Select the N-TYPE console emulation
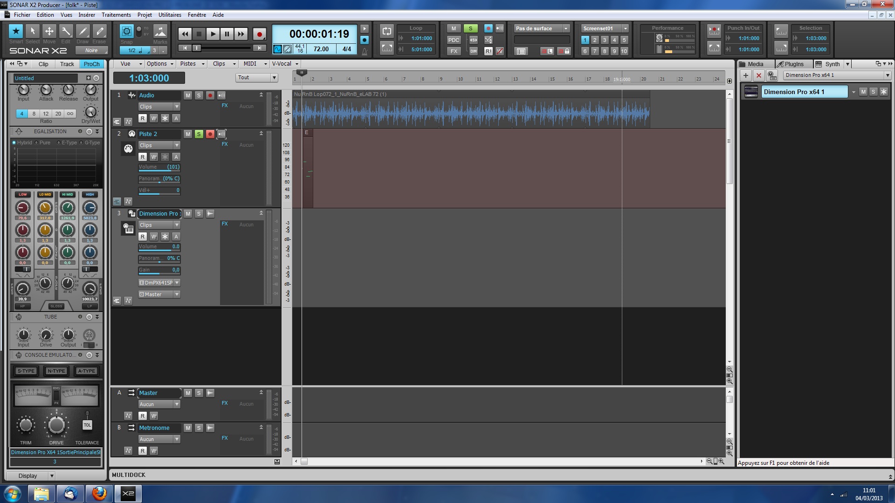The width and height of the screenshot is (895, 503). point(56,371)
